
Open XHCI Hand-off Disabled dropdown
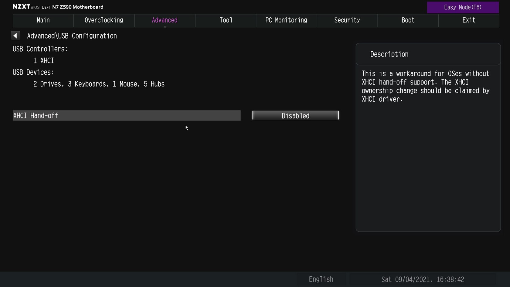(x=295, y=116)
